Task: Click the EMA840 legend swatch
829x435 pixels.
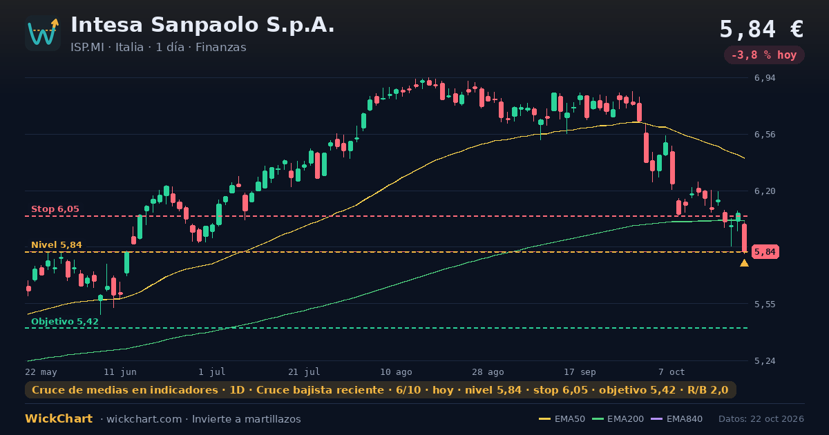Action: (x=656, y=419)
